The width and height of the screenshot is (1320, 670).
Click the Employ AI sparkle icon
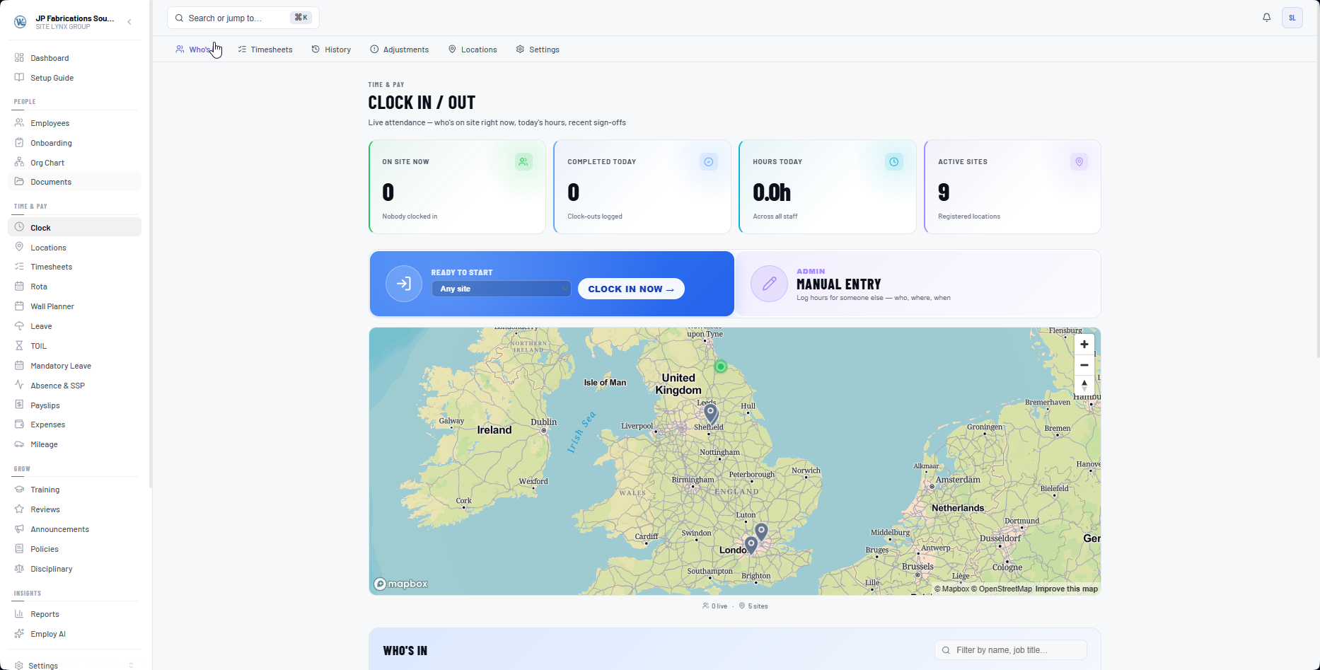tap(19, 634)
